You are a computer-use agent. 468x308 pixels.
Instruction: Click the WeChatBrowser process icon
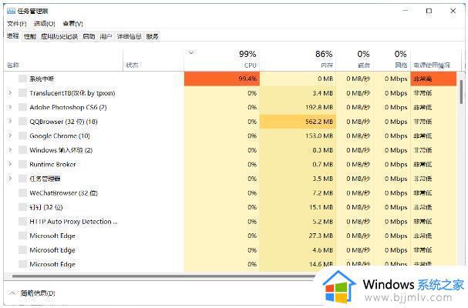click(x=22, y=193)
